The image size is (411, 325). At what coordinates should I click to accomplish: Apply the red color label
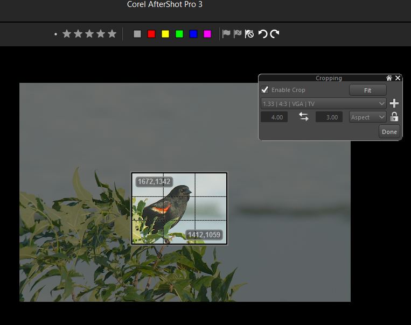[x=151, y=34]
